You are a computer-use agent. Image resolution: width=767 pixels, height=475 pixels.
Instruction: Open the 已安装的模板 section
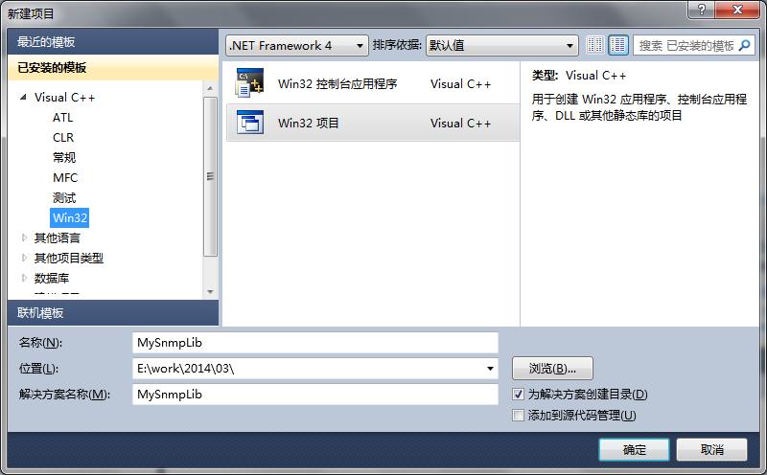click(x=113, y=67)
